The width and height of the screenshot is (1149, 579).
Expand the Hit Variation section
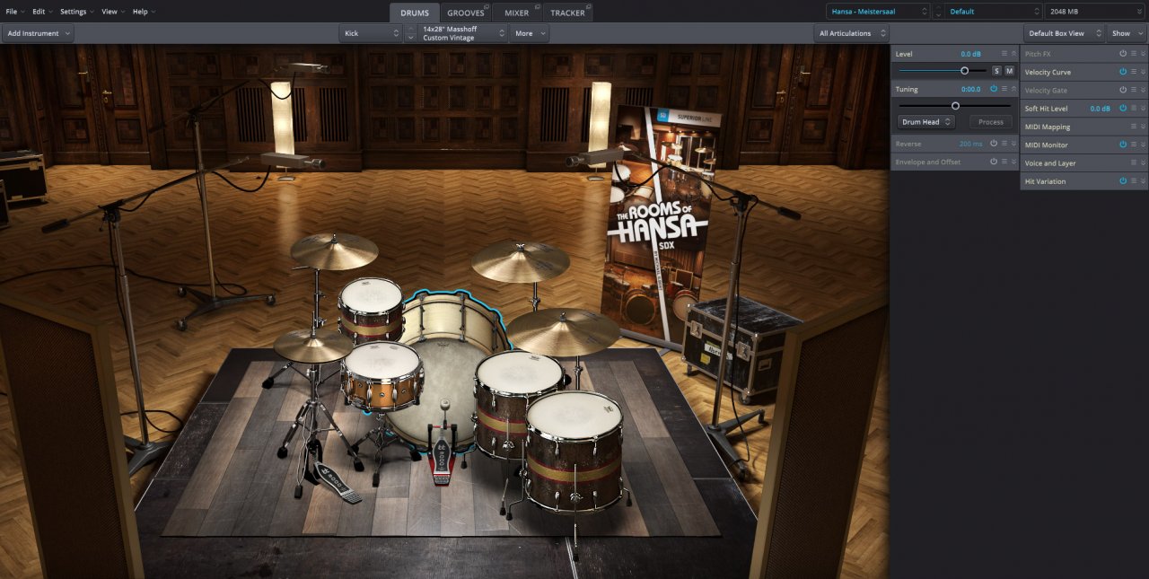click(x=1143, y=181)
